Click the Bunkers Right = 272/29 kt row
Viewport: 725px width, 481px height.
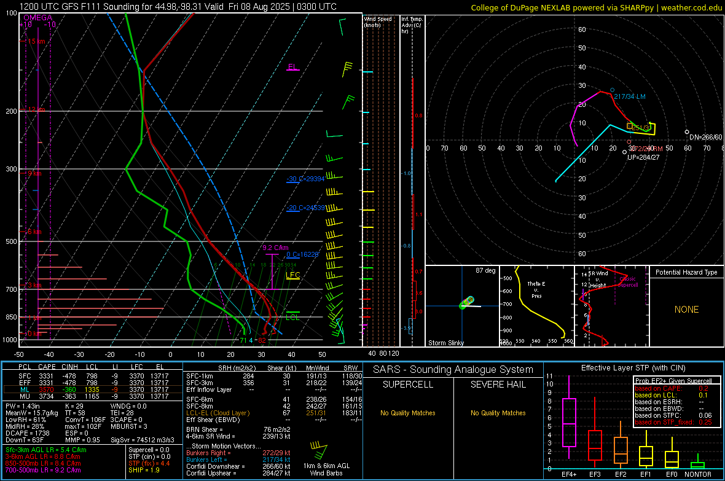(x=238, y=453)
